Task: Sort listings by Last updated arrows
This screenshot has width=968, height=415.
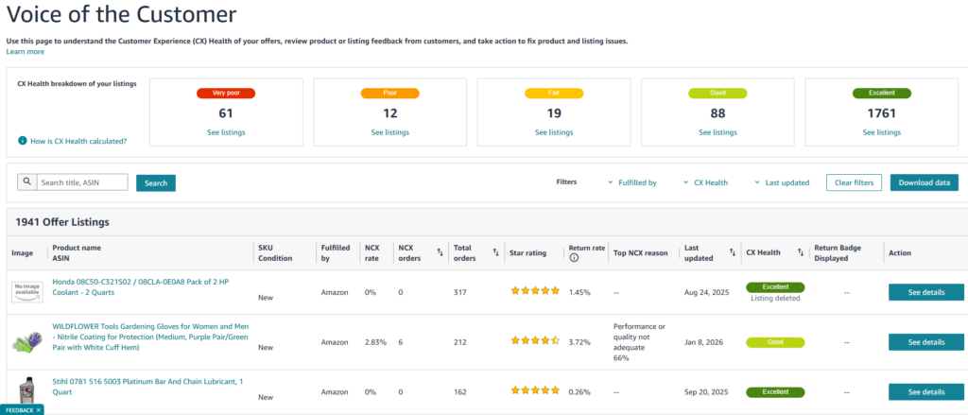Action: pyautogui.click(x=732, y=252)
